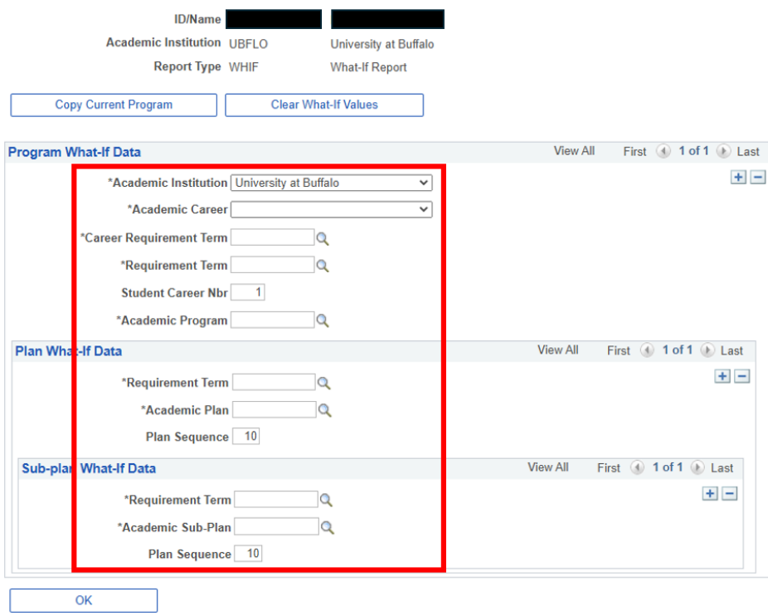This screenshot has width=768, height=616.
Task: Click the WHIF report type code
Action: pos(244,67)
